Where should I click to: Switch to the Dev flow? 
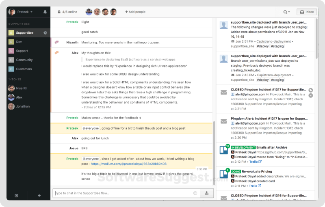(x=28, y=42)
